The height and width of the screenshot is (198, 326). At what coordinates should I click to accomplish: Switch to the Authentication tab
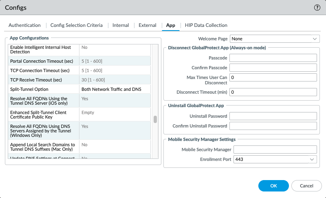tap(24, 25)
